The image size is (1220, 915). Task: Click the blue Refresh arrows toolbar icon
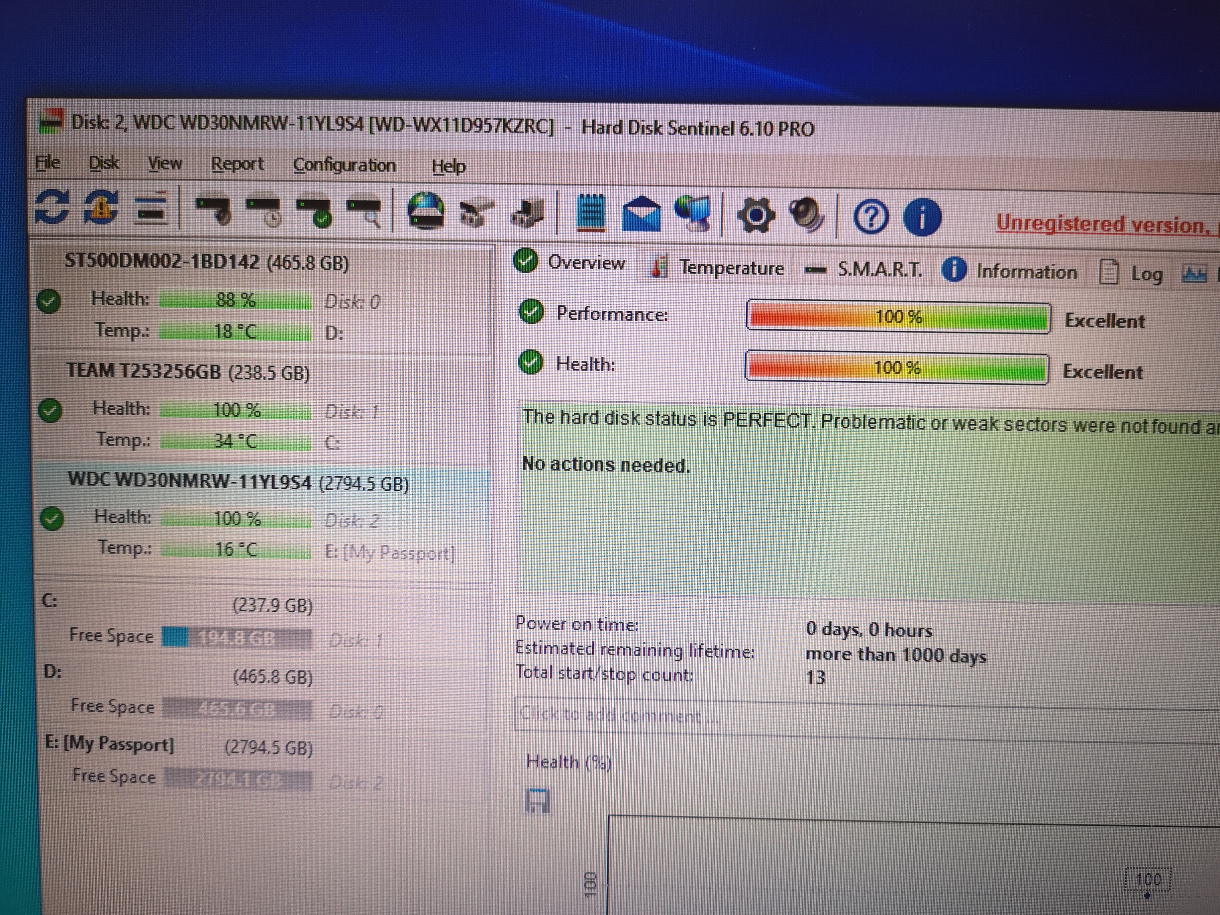coord(53,207)
